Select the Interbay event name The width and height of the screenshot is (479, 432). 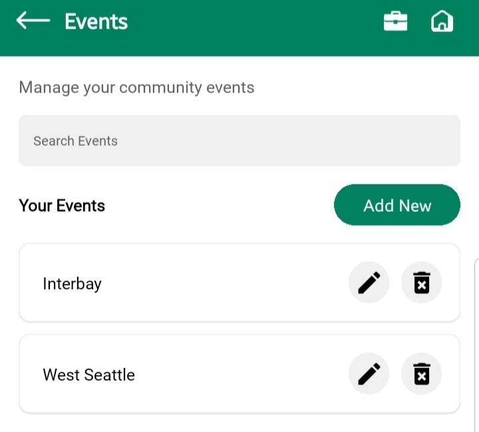click(x=72, y=284)
